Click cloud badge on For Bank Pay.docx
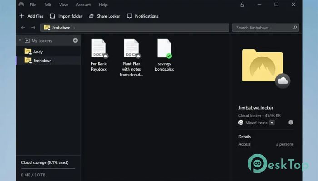The width and height of the screenshot is (318, 181). (x=105, y=56)
